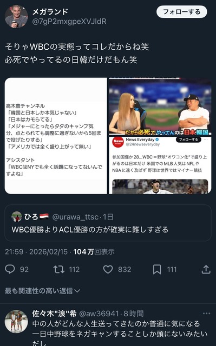
Task: Open the 高木豊チャンネル text image
Action: [x=56, y=136]
